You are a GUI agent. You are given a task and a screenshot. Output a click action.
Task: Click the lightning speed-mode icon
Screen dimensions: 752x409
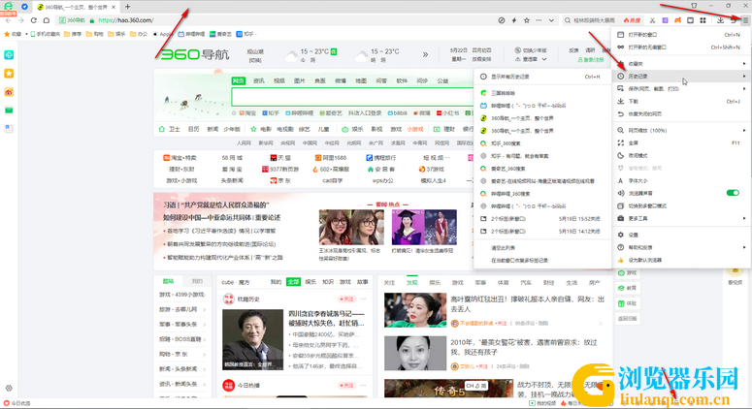[x=514, y=20]
